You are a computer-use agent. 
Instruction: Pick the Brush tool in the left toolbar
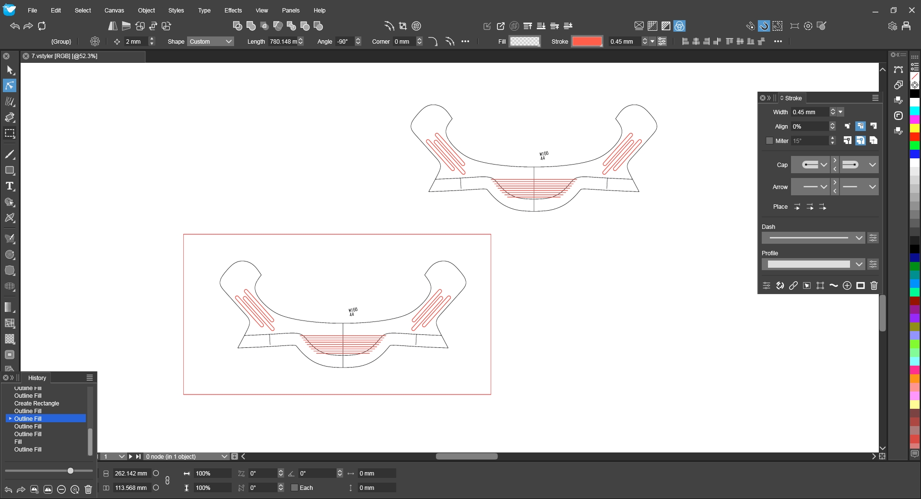pyautogui.click(x=10, y=154)
